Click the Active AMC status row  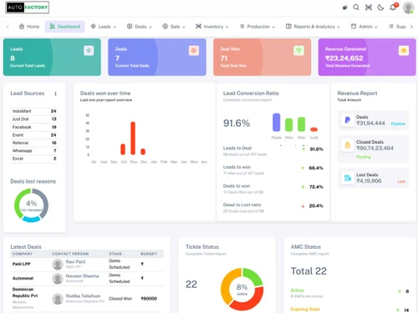point(349,293)
